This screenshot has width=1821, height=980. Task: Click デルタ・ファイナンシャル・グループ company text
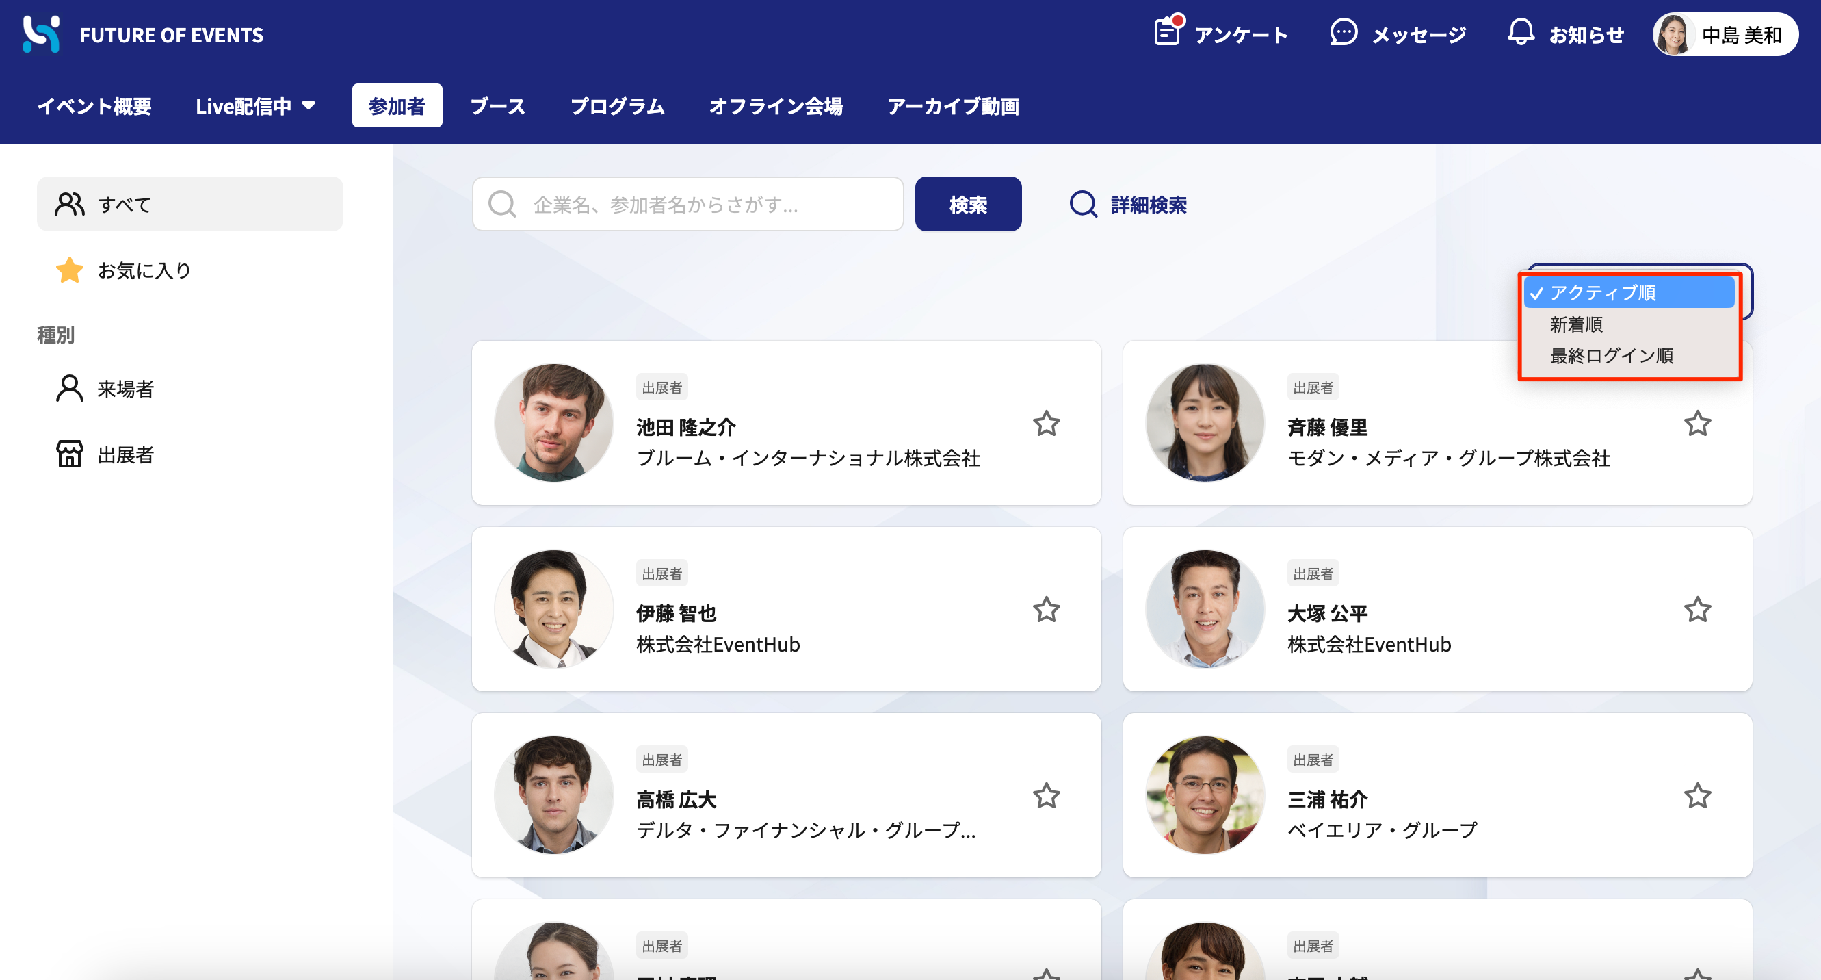[806, 829]
